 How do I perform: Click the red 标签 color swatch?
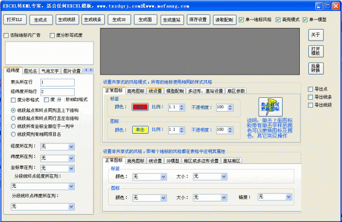coord(140,107)
